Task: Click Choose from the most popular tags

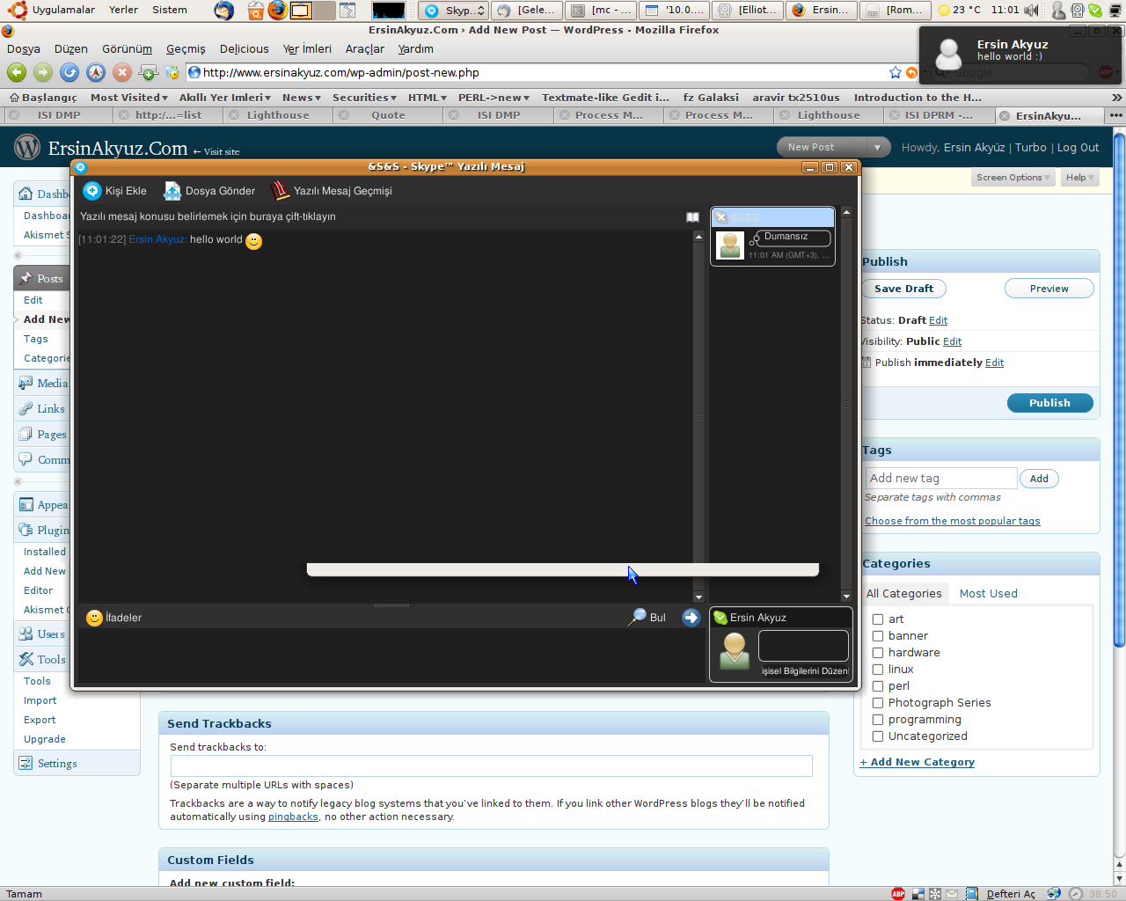Action: (952, 521)
